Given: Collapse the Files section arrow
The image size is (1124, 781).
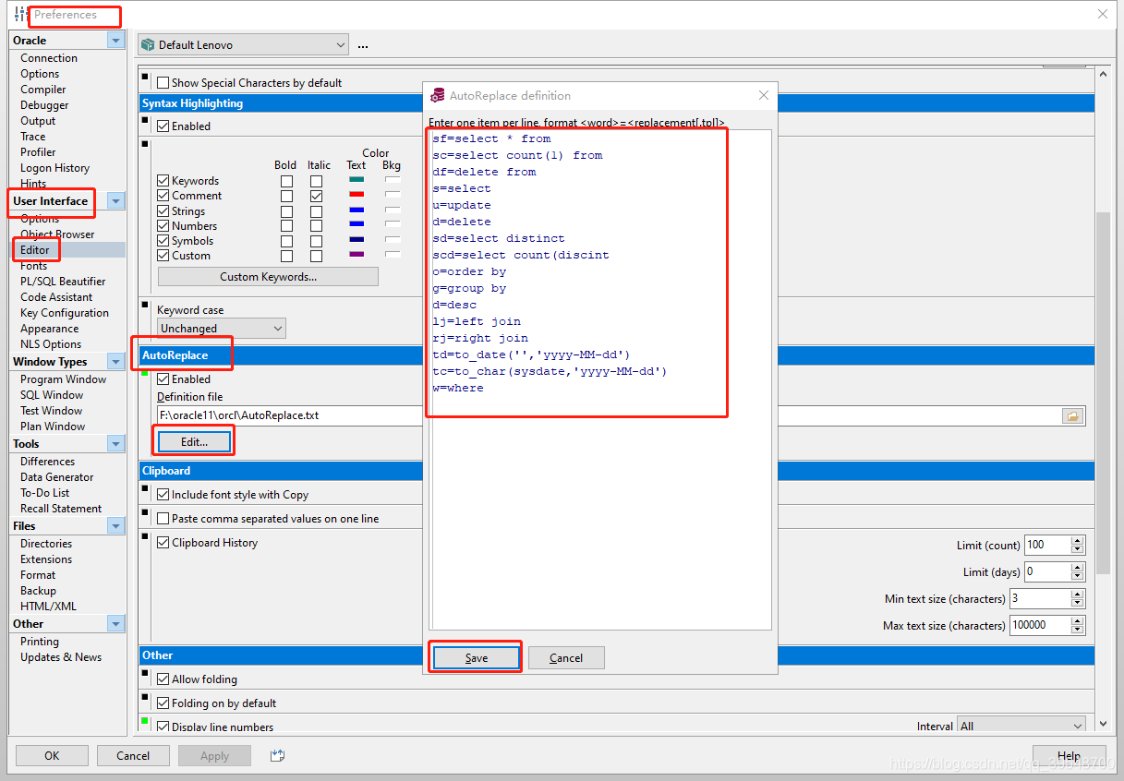Looking at the screenshot, I should pyautogui.click(x=115, y=526).
